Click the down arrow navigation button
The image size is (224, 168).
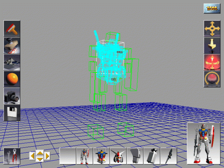pos(40,159)
